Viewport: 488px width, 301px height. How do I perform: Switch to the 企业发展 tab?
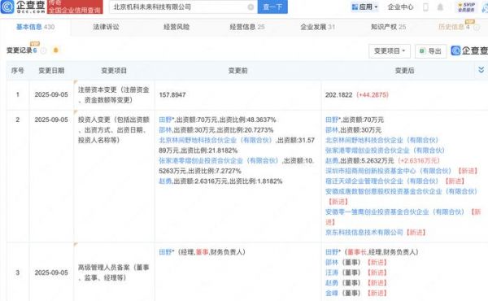click(x=318, y=27)
